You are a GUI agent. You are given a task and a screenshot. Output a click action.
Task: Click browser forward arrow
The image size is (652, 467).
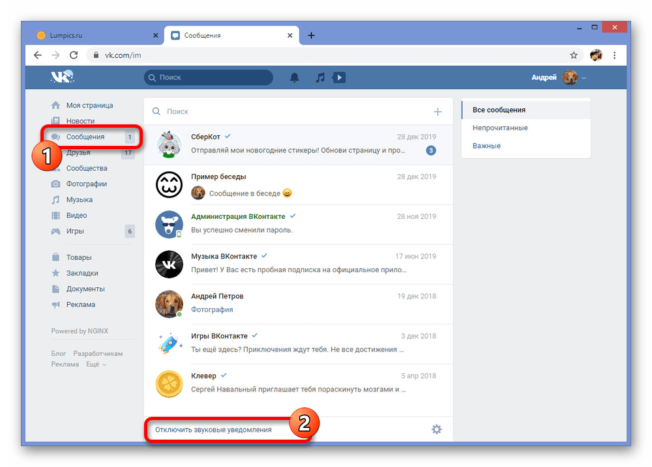[55, 55]
